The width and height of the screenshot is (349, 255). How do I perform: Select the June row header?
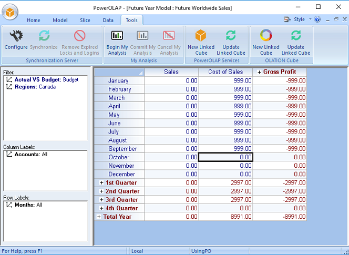coord(119,123)
